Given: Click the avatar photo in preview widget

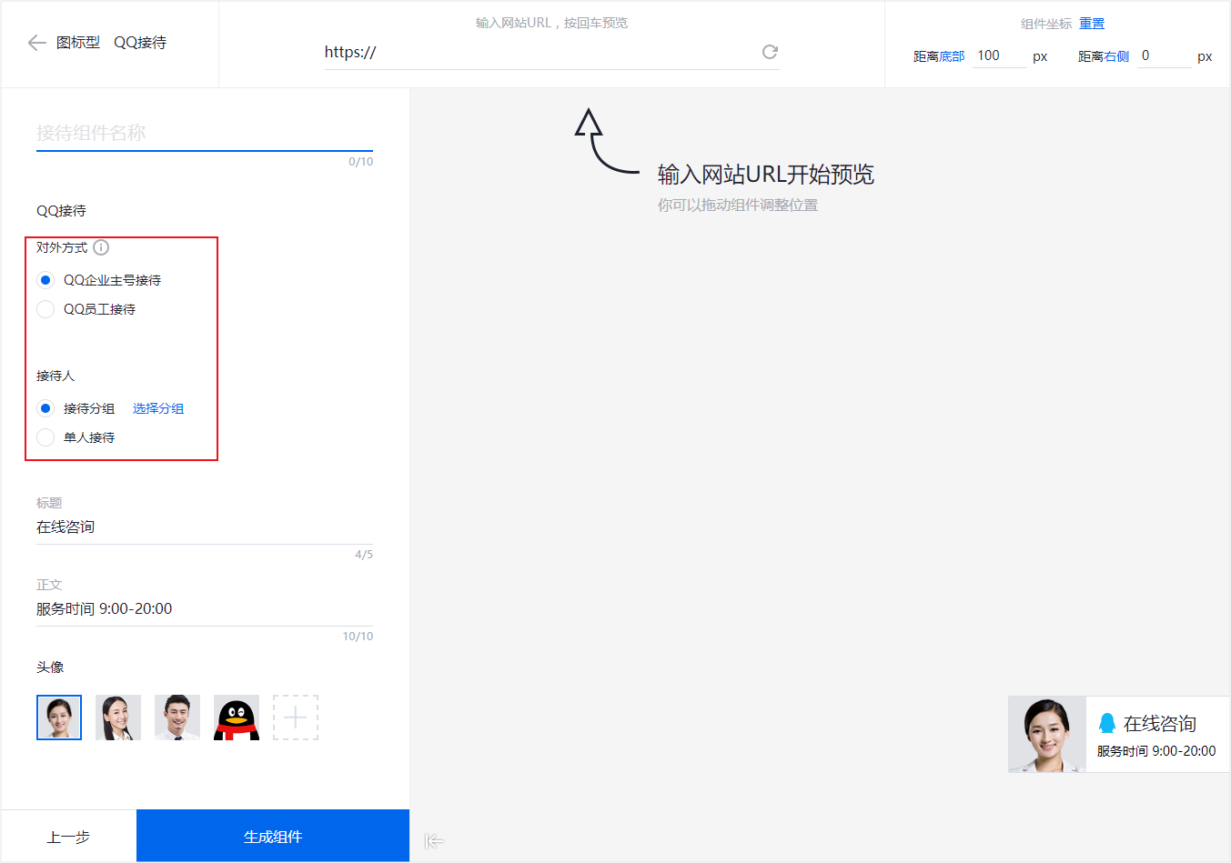Looking at the screenshot, I should click(1047, 735).
